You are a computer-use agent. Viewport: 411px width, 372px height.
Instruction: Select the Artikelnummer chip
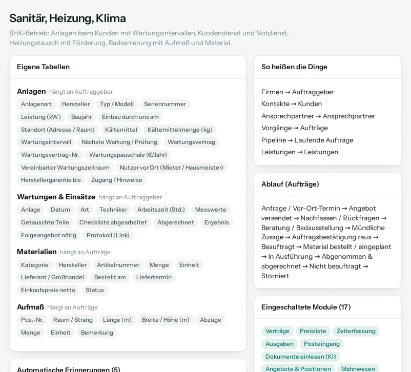(x=118, y=265)
